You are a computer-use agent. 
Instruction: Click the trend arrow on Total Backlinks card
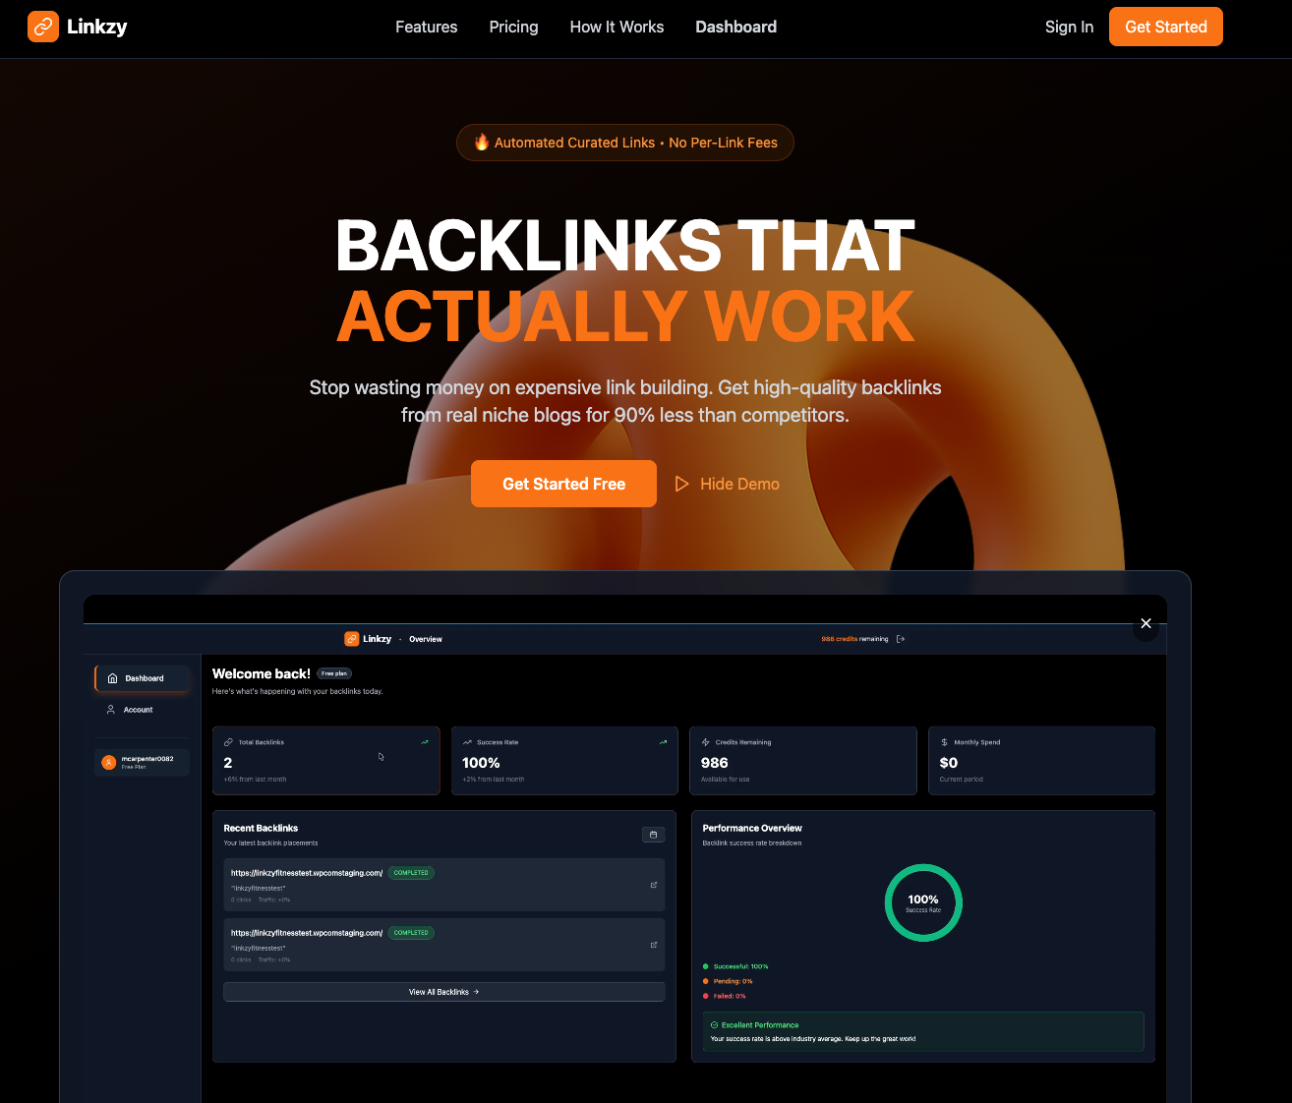click(425, 742)
